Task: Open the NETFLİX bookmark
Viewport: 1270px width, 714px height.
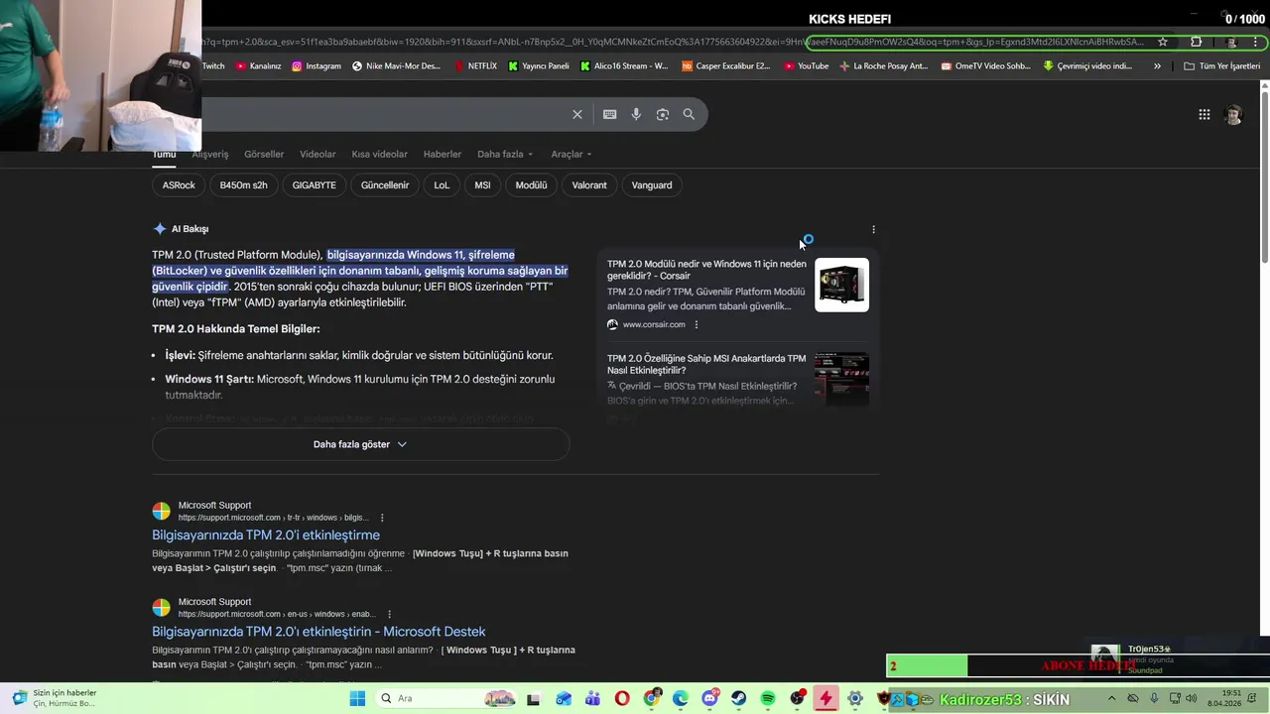Action: click(x=475, y=66)
